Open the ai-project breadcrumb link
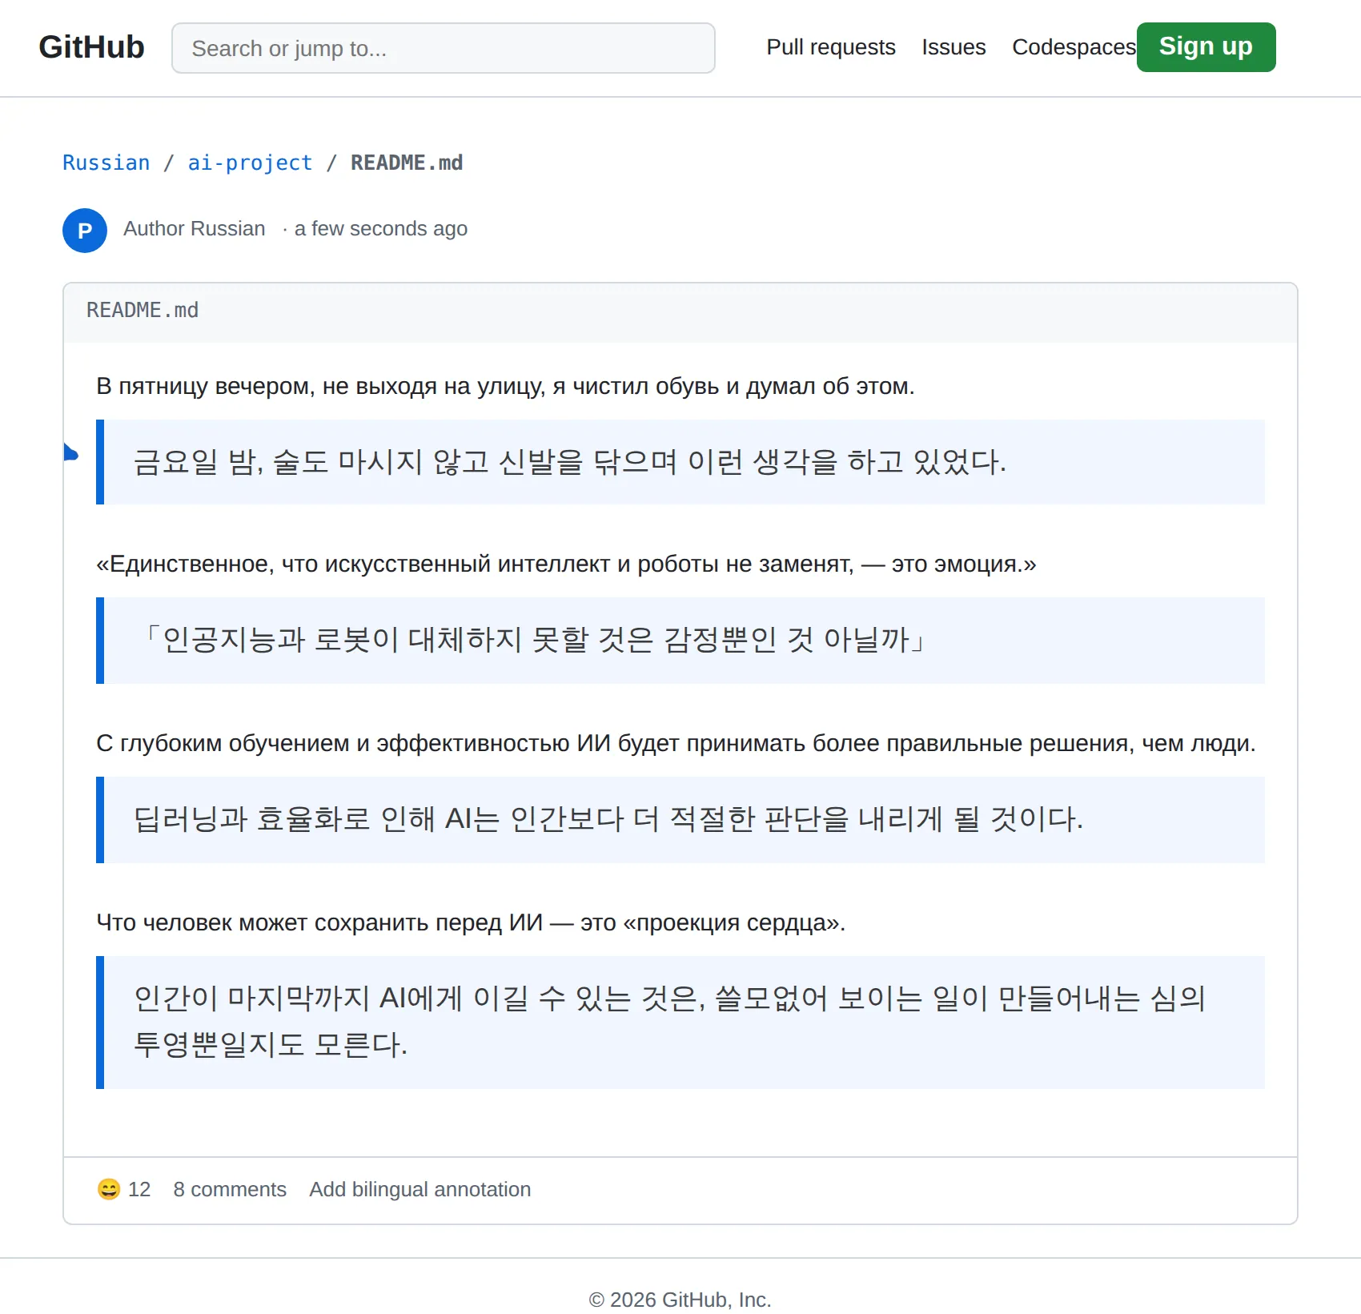Image resolution: width=1361 pixels, height=1314 pixels. pos(250,163)
